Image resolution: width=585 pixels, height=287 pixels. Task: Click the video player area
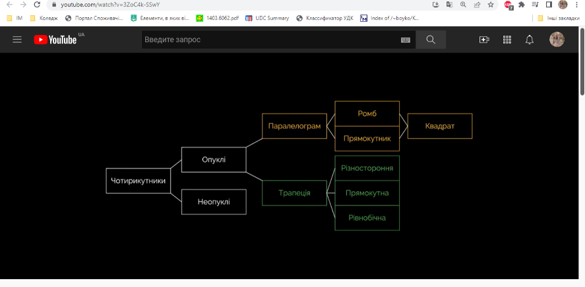tap(289, 166)
